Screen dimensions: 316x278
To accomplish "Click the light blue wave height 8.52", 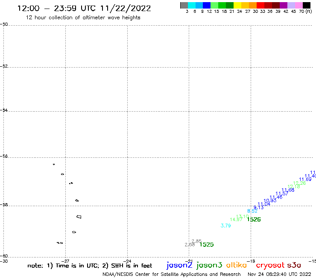I will click(252, 211).
